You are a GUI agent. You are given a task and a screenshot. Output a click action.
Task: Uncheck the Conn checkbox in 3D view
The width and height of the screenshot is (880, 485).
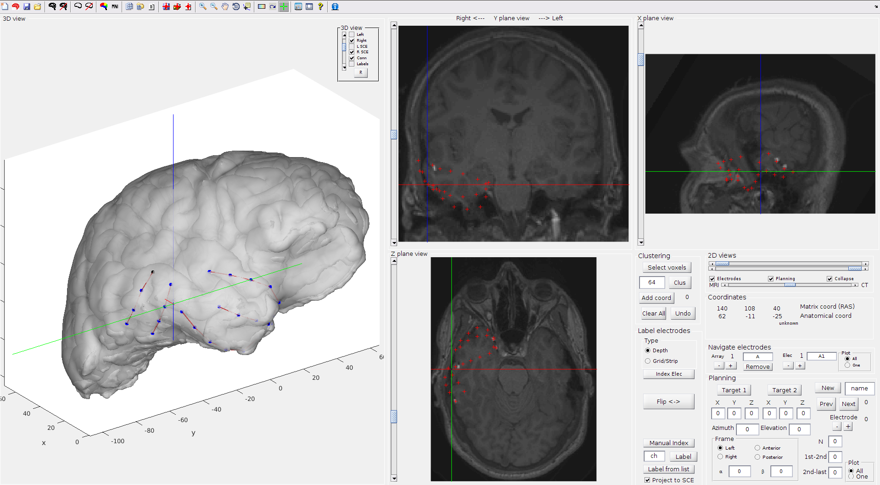point(352,58)
